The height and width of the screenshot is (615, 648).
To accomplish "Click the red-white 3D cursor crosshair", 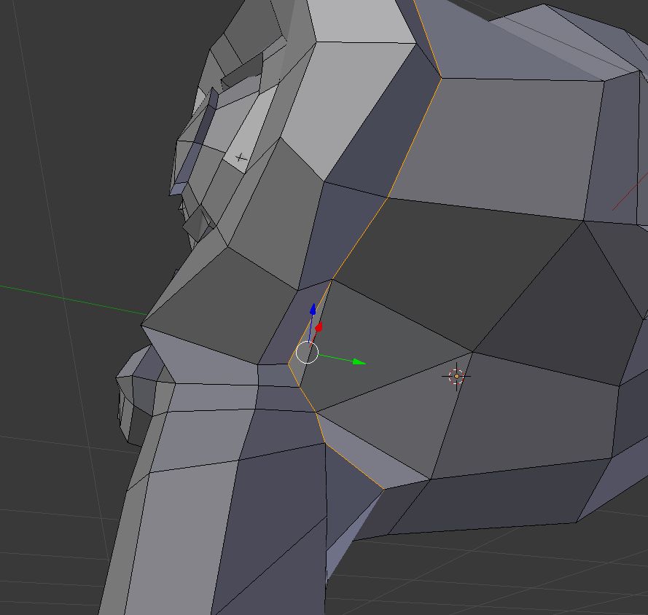I will [456, 376].
